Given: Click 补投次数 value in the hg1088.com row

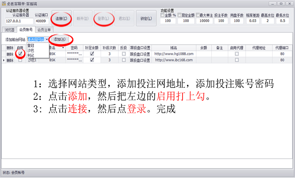Looking at the screenshot, I should pyautogui.click(x=109, y=54).
